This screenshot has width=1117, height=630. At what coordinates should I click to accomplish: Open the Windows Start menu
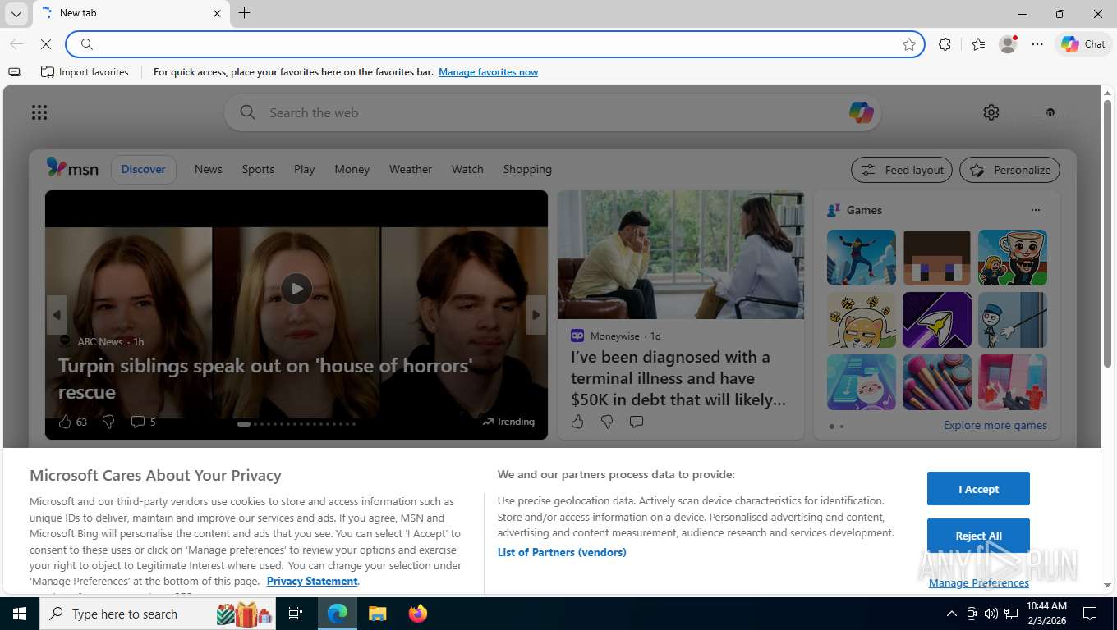tap(20, 614)
